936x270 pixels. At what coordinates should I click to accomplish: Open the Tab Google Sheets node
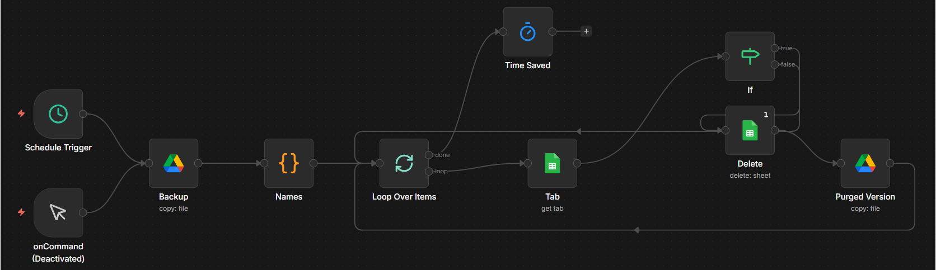[x=553, y=163]
